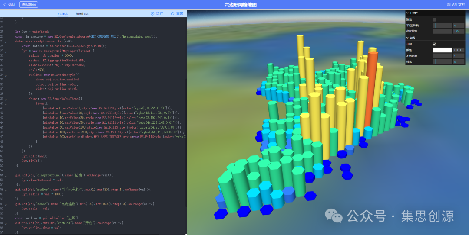Click the 半径(千米) radius slider
The height and width of the screenshot is (235, 469).
[x=442, y=26]
